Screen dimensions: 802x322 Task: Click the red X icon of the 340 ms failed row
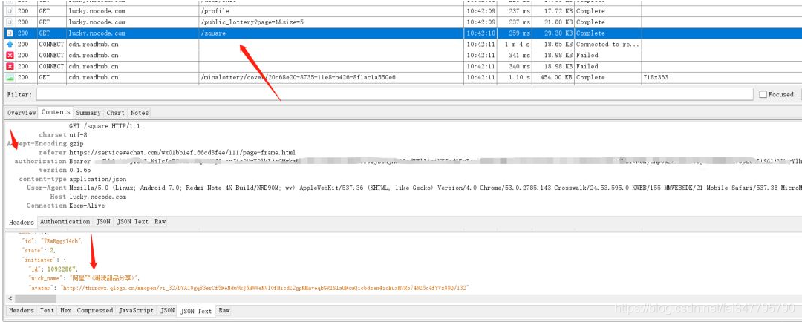9,67
